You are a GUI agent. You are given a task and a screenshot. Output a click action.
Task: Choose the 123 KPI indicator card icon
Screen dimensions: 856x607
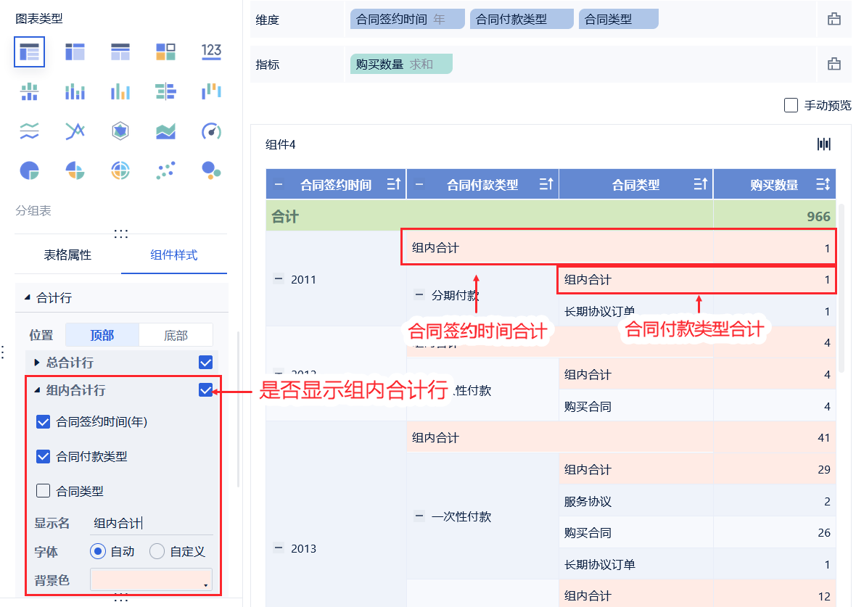click(211, 52)
